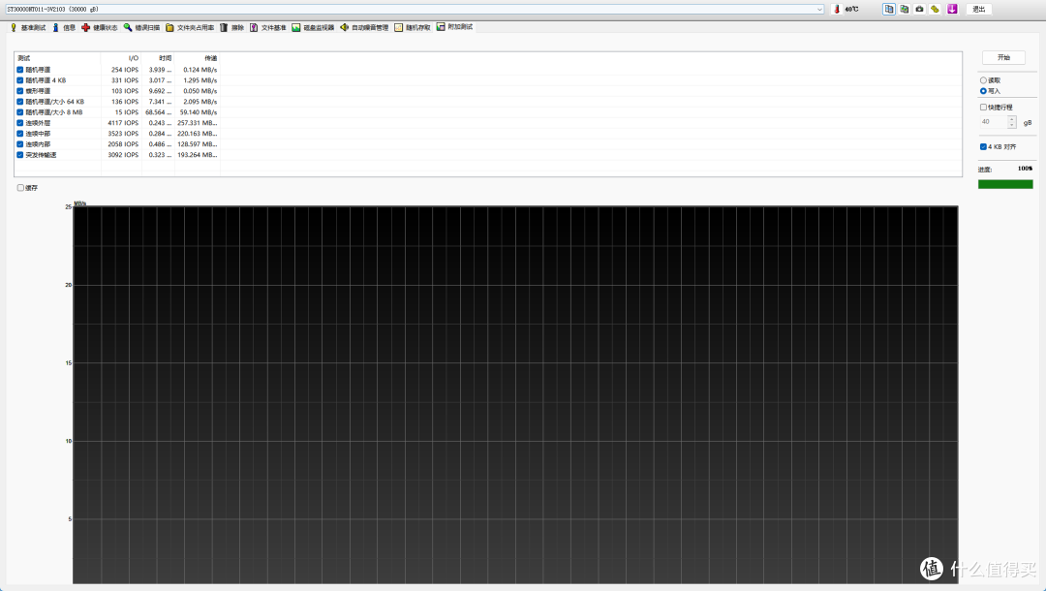Click the 220.163 MB transfer value
The height and width of the screenshot is (591, 1046).
197,134
